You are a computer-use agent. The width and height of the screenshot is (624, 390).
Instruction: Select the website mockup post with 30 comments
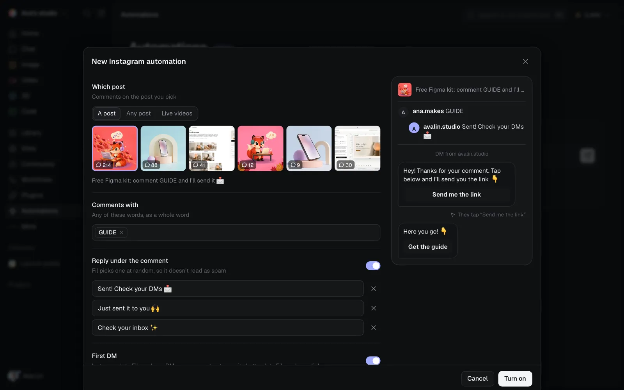[357, 148]
